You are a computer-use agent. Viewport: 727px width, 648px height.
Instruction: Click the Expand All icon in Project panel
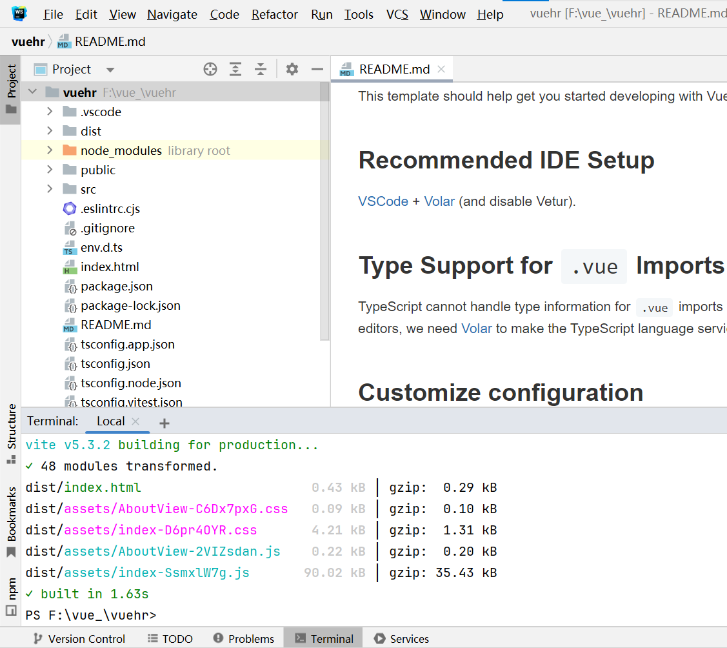tap(235, 69)
